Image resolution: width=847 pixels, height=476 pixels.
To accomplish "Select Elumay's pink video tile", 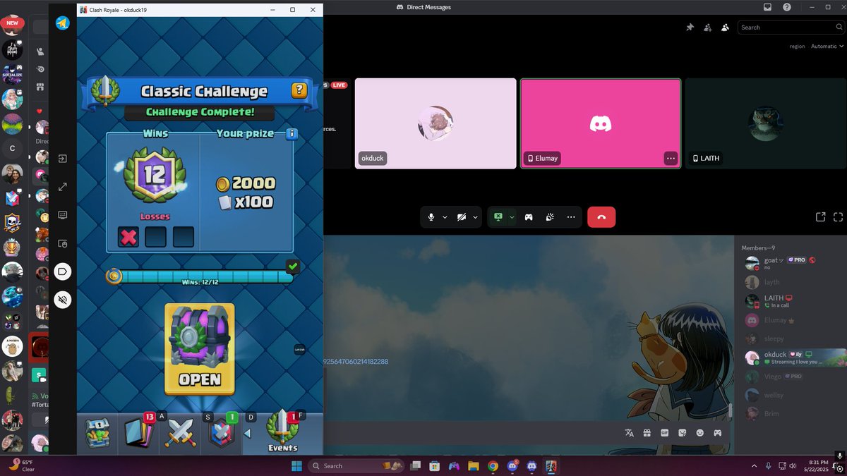I will (601, 123).
